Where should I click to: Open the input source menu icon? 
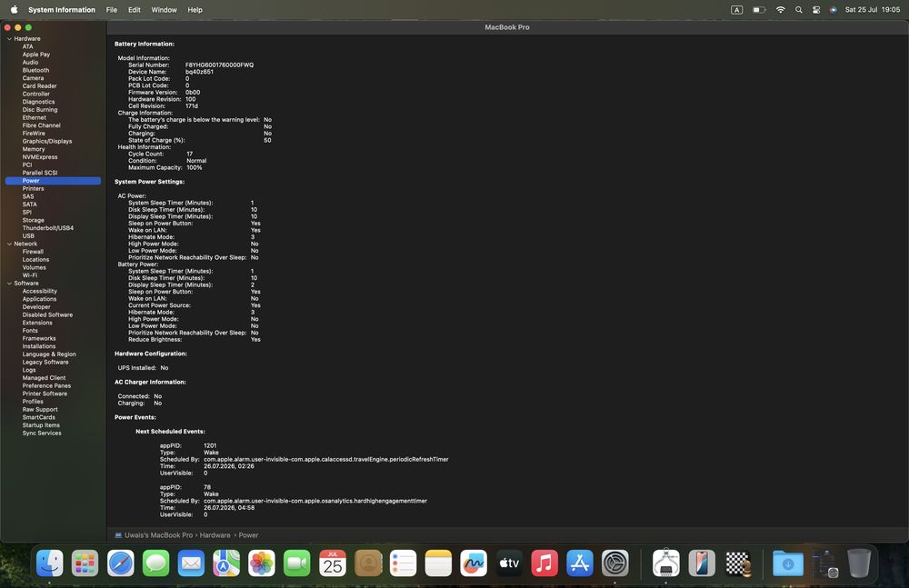[x=737, y=10]
